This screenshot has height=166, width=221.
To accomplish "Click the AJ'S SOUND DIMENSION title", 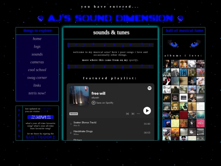I will click(110, 18).
